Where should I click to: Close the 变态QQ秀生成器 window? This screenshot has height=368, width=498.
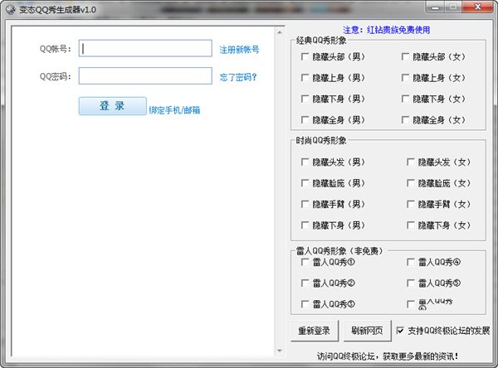(x=477, y=7)
